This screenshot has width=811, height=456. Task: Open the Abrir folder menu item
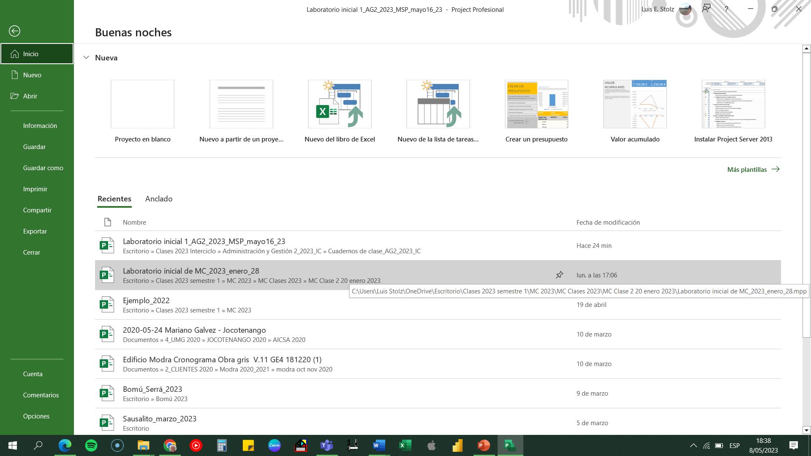[x=30, y=96]
